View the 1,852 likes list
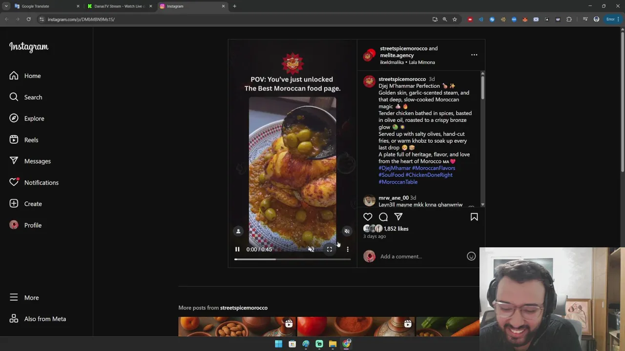The height and width of the screenshot is (351, 625). [396, 229]
